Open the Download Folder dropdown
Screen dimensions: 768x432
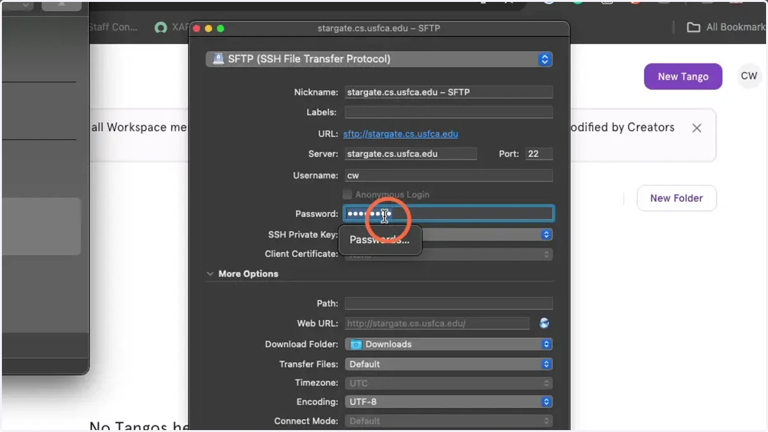449,344
